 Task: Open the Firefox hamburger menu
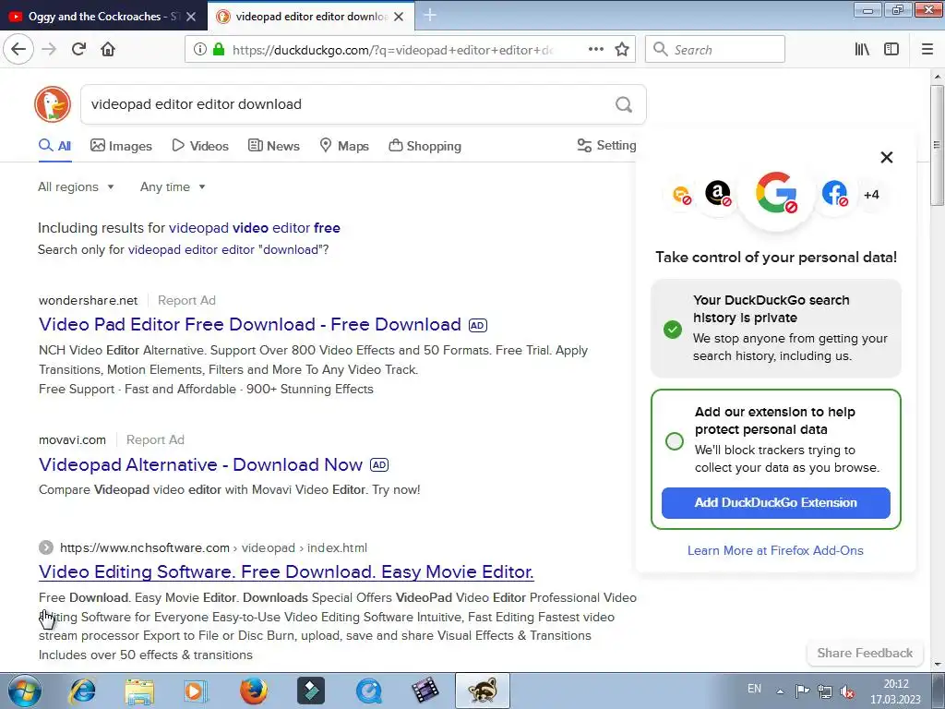pos(927,49)
